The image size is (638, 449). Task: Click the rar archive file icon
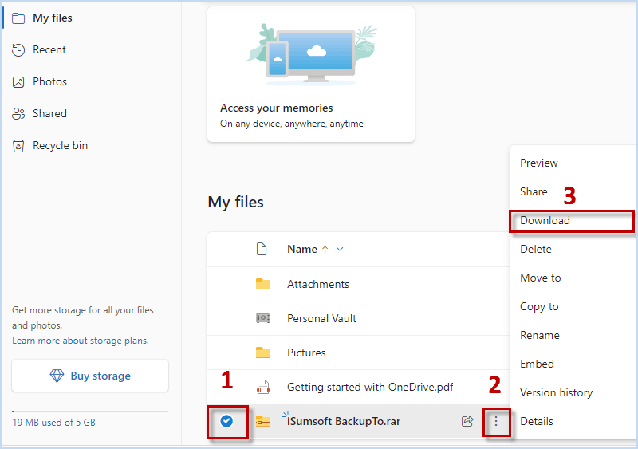[x=263, y=421]
